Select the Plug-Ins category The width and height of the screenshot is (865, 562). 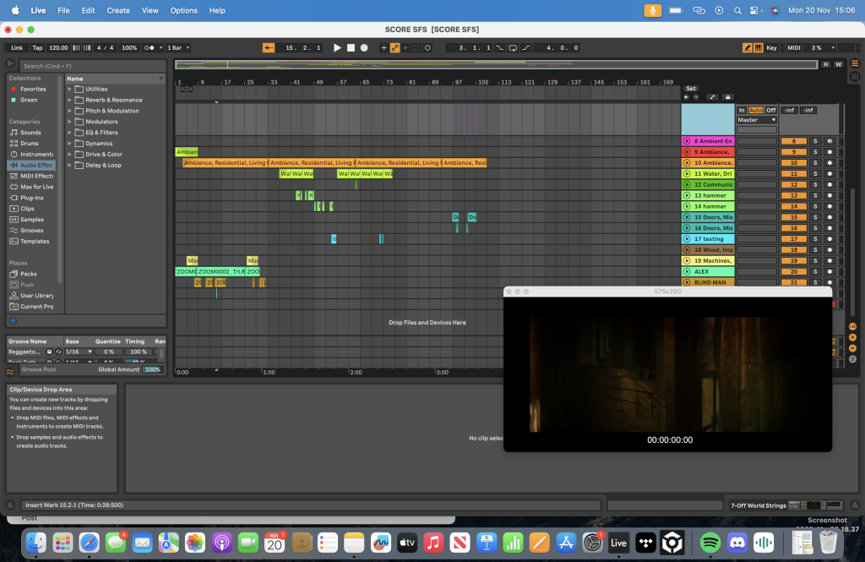coord(31,198)
